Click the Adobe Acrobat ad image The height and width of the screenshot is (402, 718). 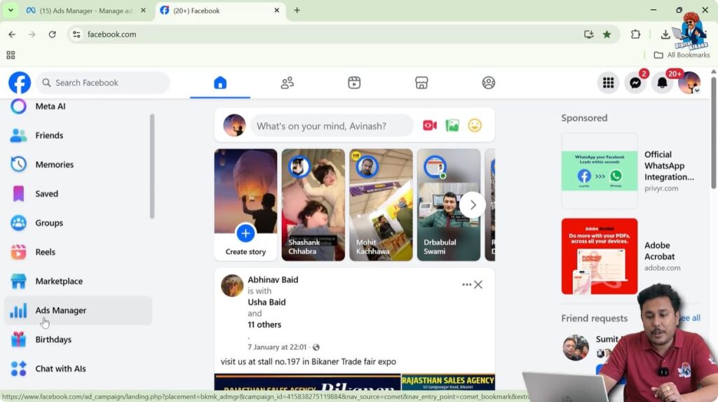[x=600, y=256]
